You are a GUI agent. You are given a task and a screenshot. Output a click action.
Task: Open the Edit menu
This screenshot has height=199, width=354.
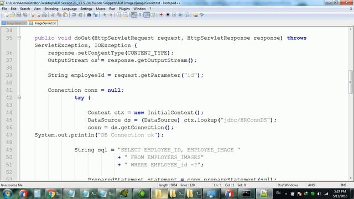tap(13, 9)
